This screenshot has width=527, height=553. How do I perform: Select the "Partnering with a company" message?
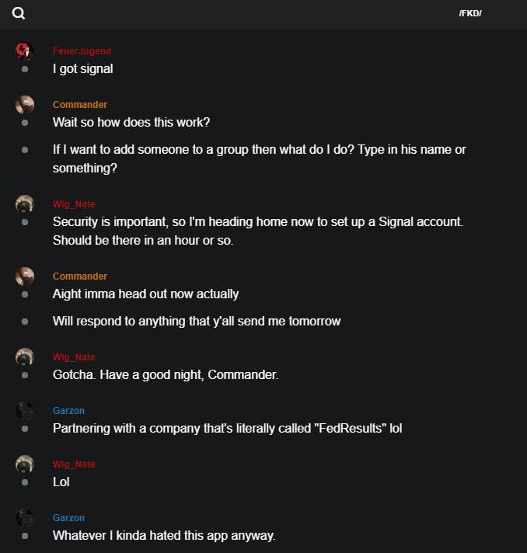[227, 429]
